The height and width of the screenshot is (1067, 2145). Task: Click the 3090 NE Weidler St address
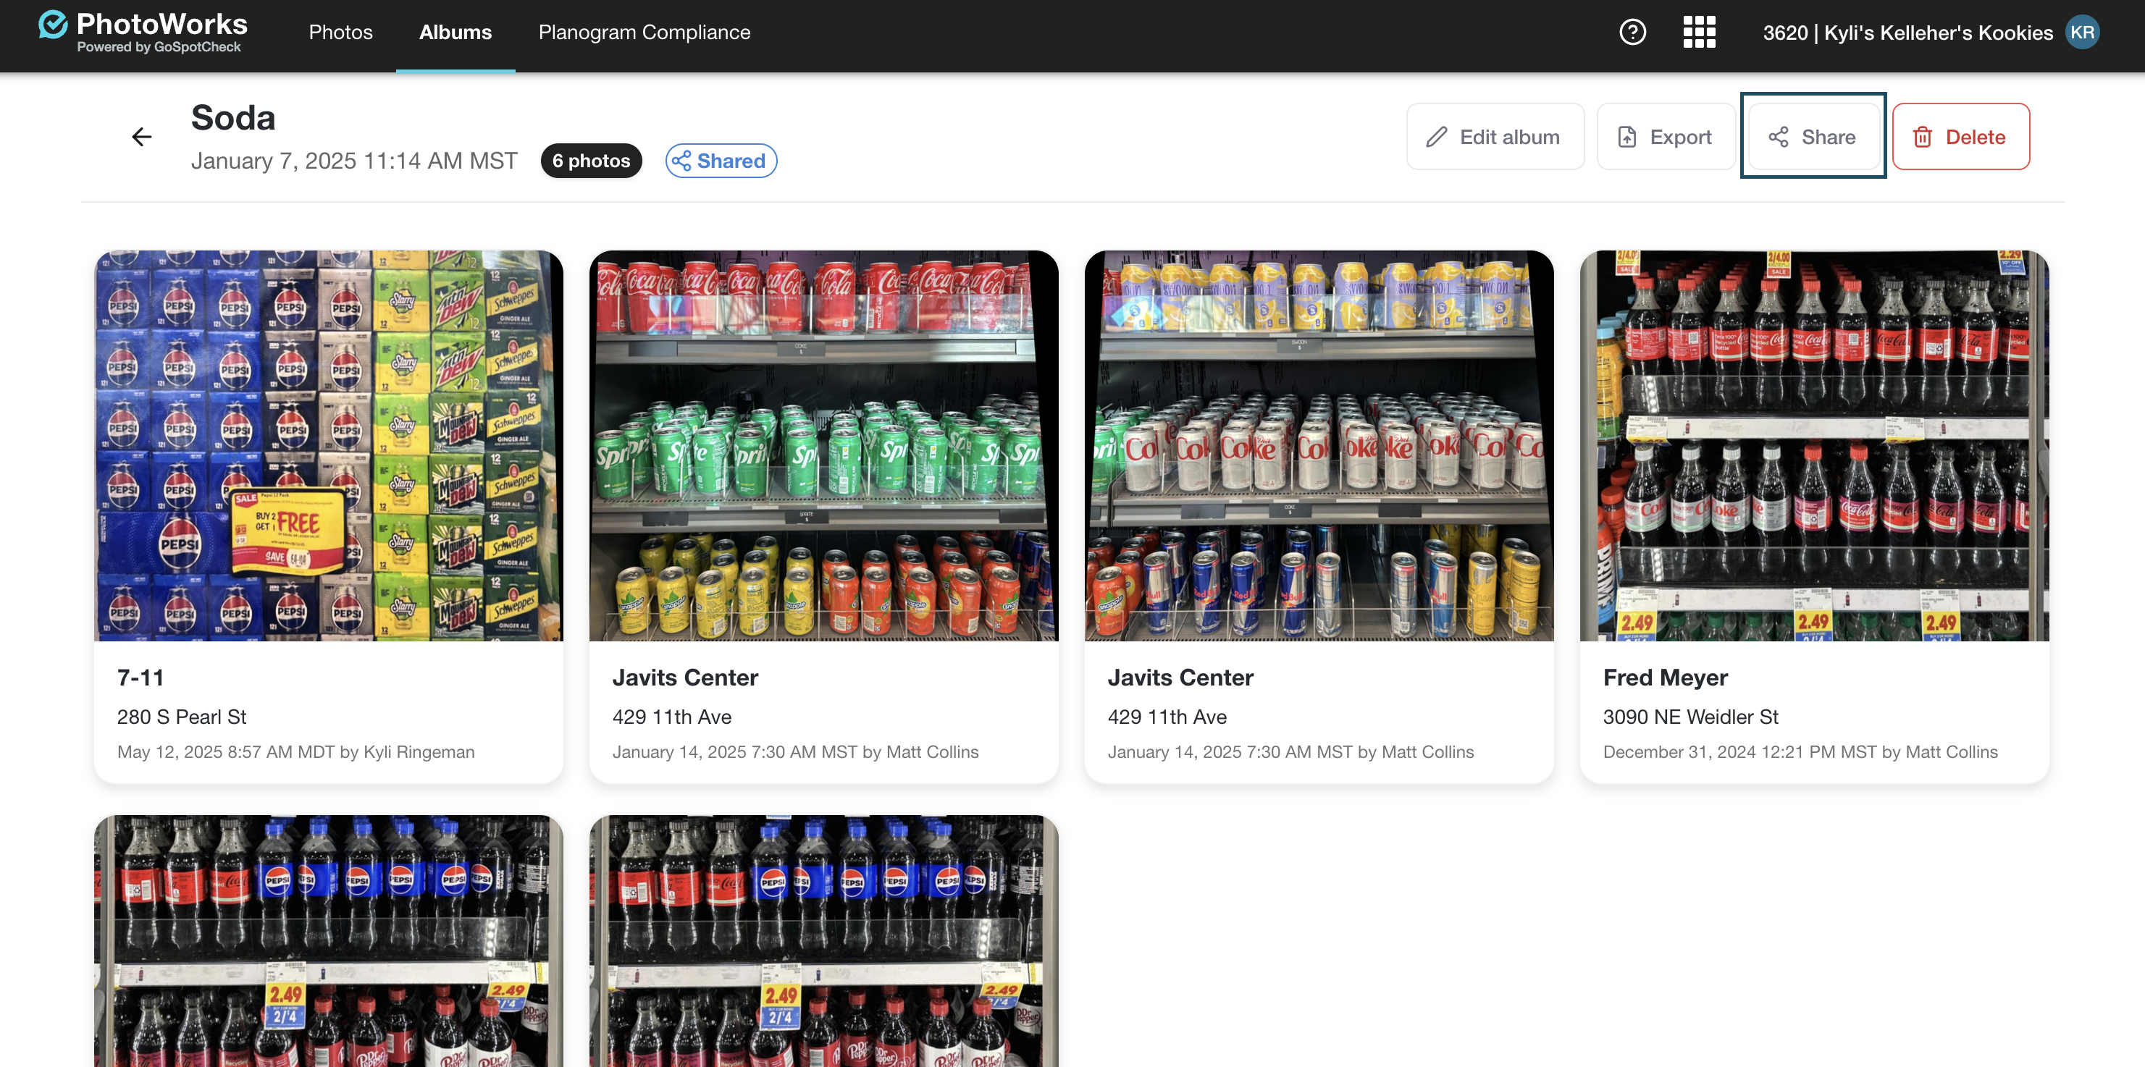1690,717
